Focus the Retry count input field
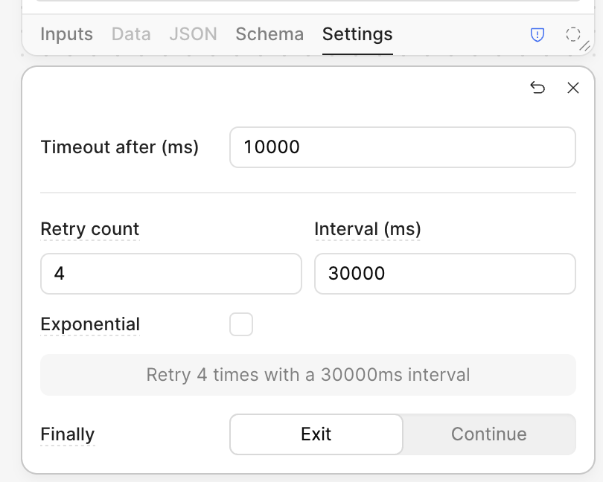The width and height of the screenshot is (603, 482). (x=171, y=274)
